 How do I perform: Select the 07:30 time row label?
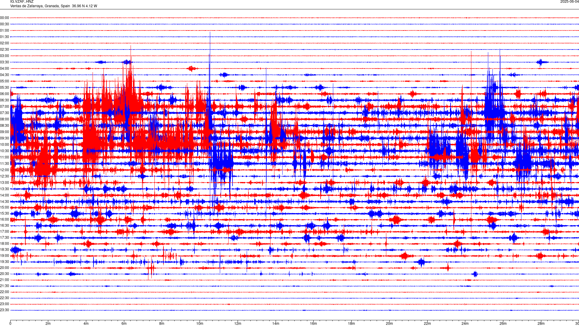pyautogui.click(x=5, y=113)
